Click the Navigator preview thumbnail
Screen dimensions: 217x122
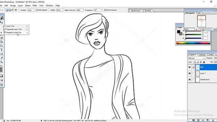[x=201, y=21]
